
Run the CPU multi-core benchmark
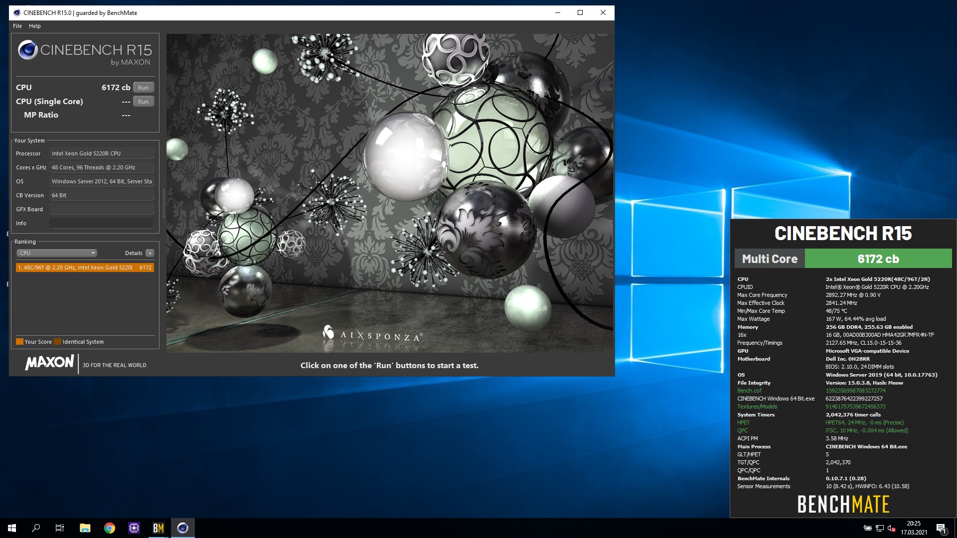144,88
